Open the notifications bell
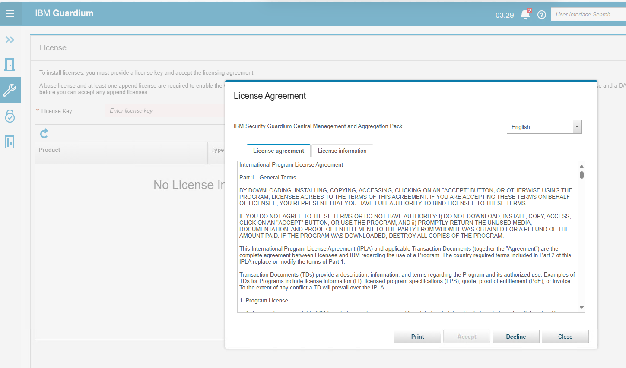Viewport: 626px width, 368px height. pyautogui.click(x=525, y=14)
